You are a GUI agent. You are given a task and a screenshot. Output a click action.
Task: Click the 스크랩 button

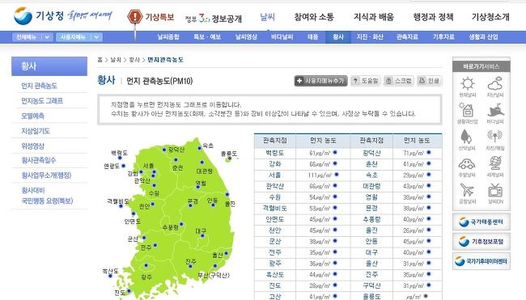[x=399, y=81]
